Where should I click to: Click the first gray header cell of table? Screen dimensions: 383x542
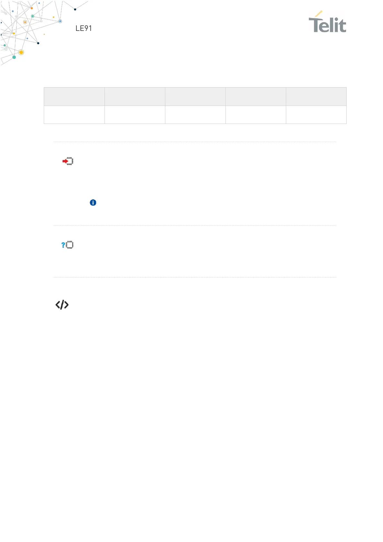point(74,97)
